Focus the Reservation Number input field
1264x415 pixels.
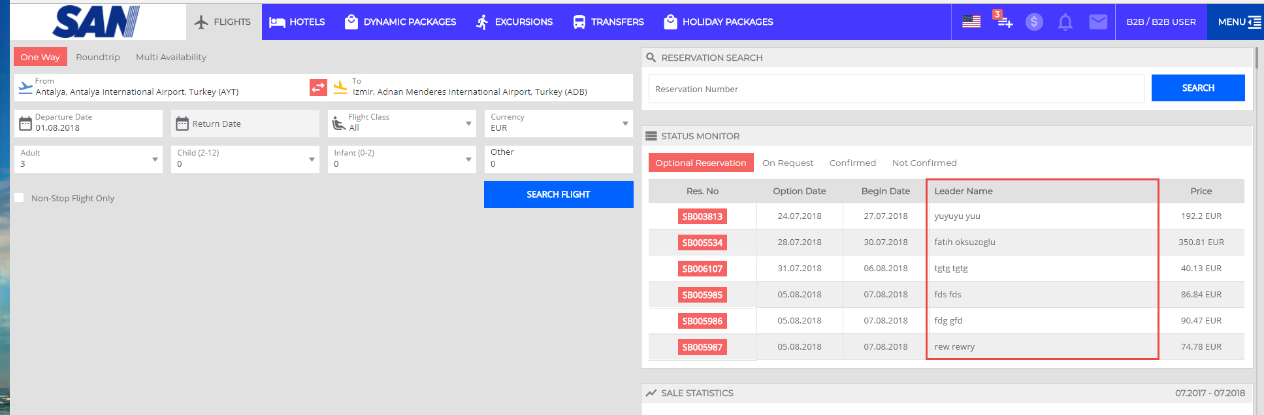coord(896,89)
